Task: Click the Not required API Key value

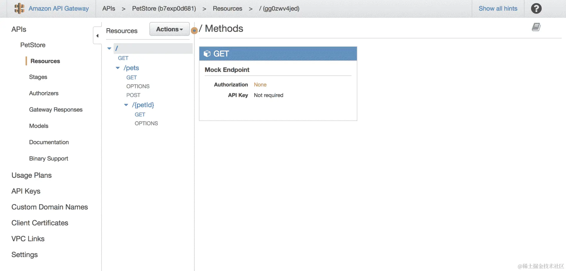Action: pos(268,95)
